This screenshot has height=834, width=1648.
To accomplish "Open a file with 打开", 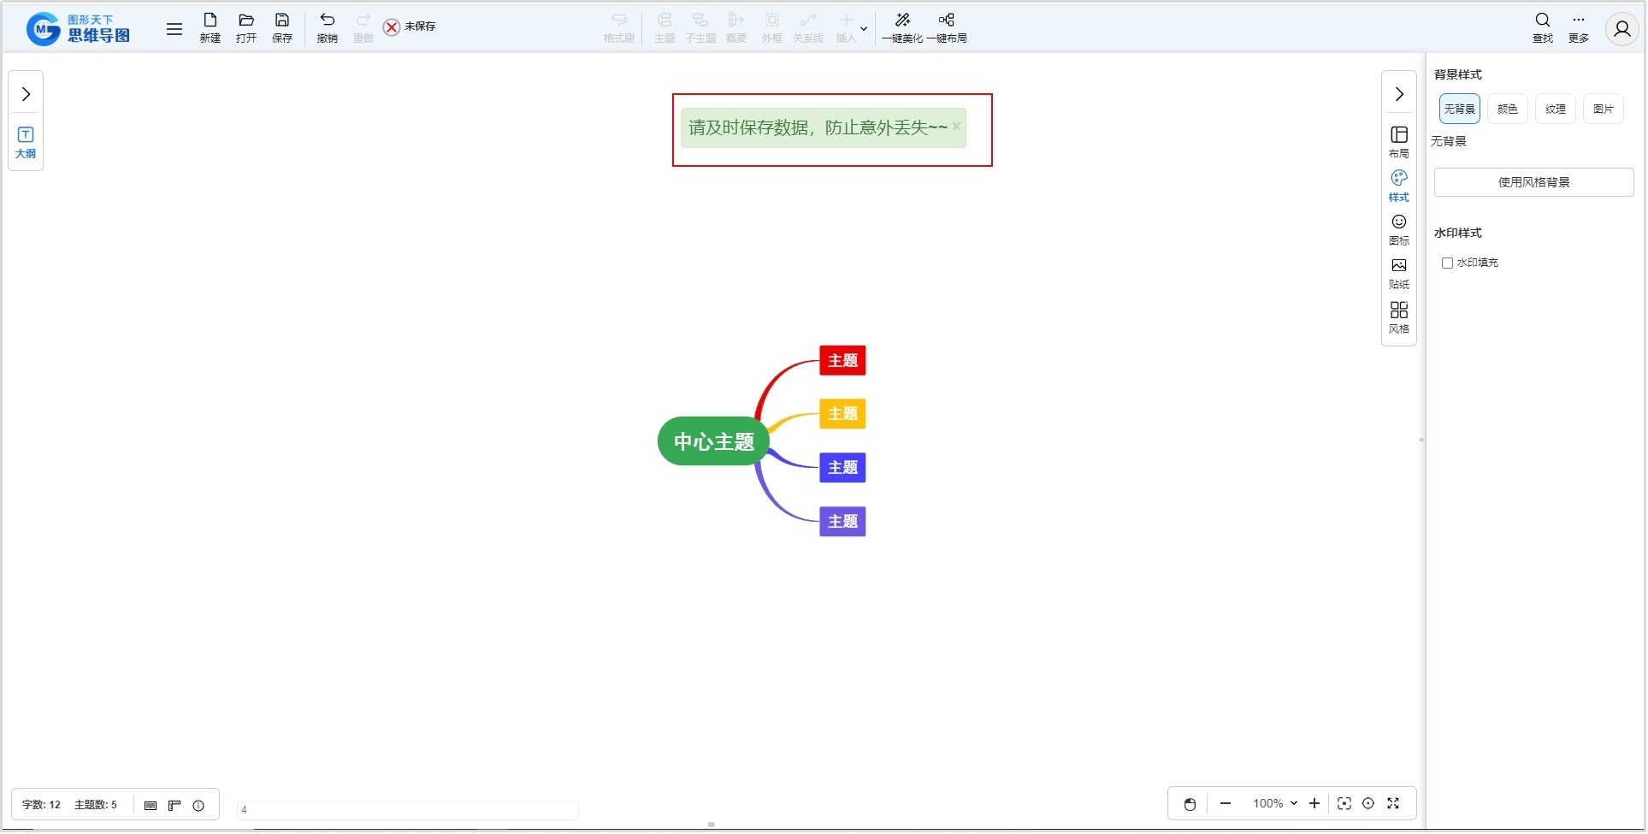I will (246, 28).
